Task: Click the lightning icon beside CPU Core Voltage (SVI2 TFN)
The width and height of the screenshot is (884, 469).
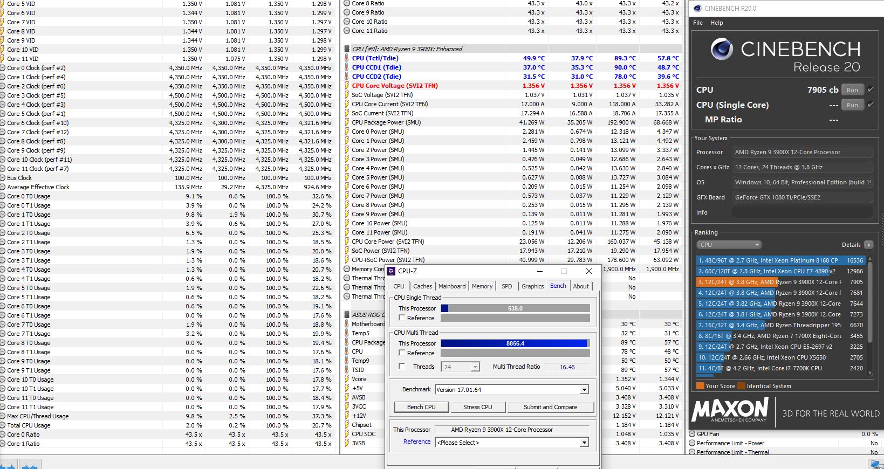Action: click(347, 86)
